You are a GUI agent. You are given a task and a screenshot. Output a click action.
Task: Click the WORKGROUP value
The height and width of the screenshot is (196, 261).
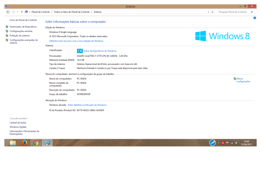click(83, 94)
